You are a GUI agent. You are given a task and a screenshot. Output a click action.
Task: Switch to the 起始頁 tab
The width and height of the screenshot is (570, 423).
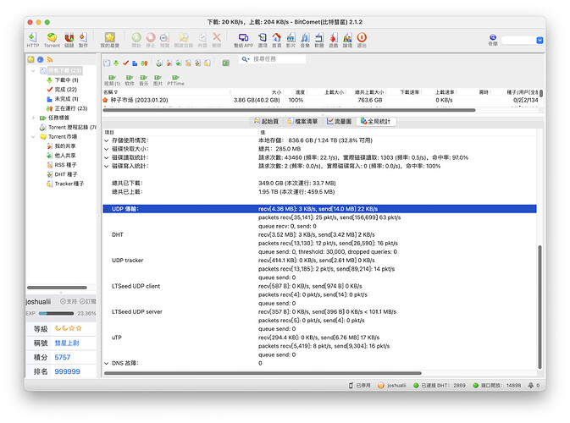(x=267, y=121)
